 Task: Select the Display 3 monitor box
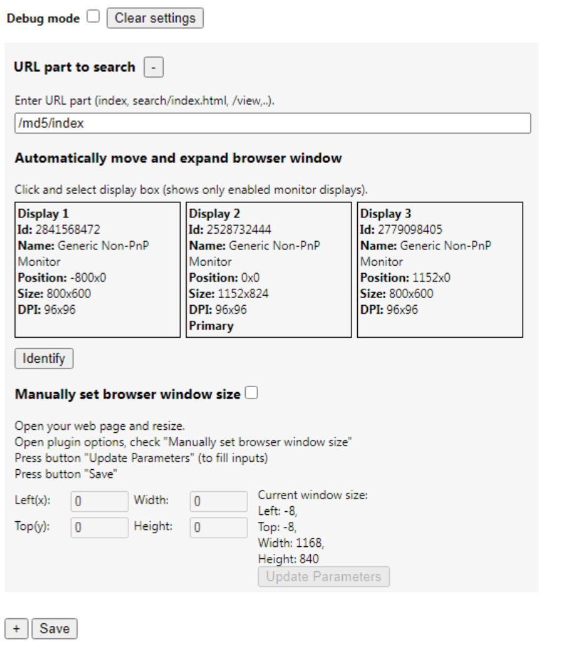[440, 270]
